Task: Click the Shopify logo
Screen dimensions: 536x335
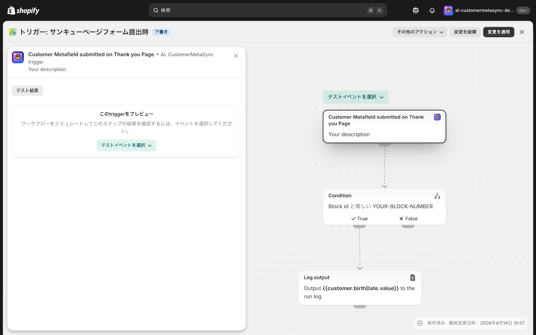Action: pyautogui.click(x=23, y=10)
